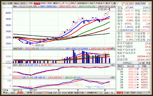The height and width of the screenshot is (96, 153).
Task: Click the plus zoom-in toolbar button
Action: pos(63,3)
